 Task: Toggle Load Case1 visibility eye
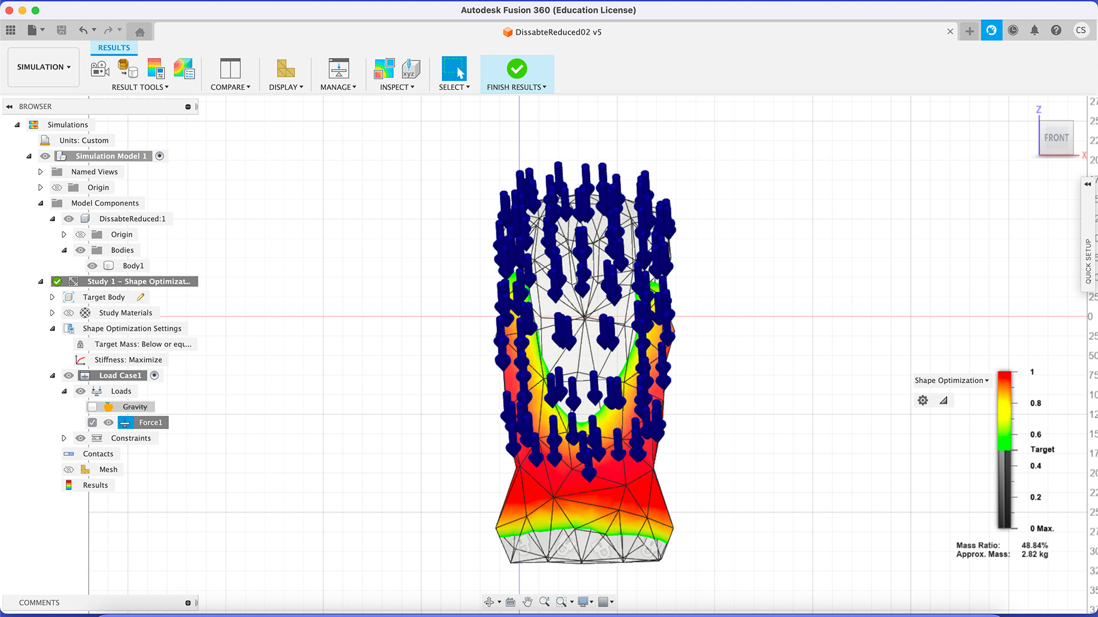coord(69,375)
